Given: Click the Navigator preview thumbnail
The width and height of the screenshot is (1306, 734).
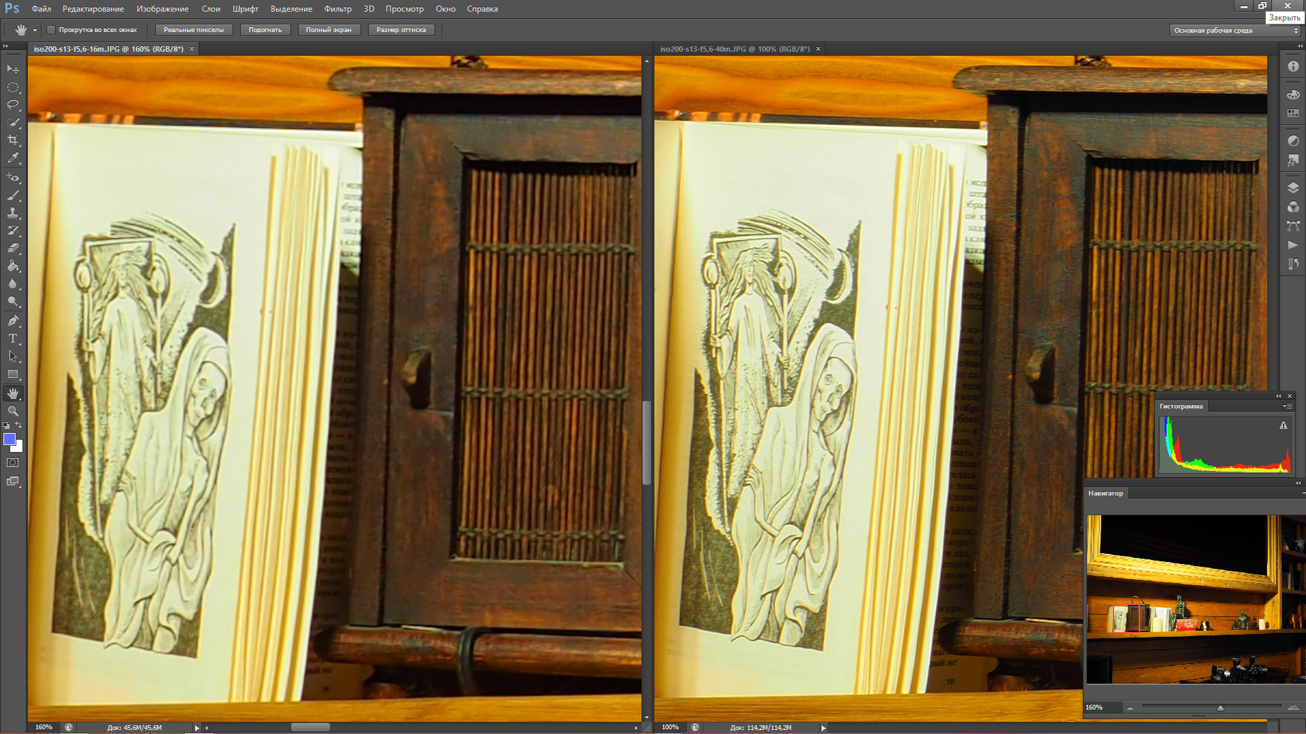Looking at the screenshot, I should (x=1194, y=599).
